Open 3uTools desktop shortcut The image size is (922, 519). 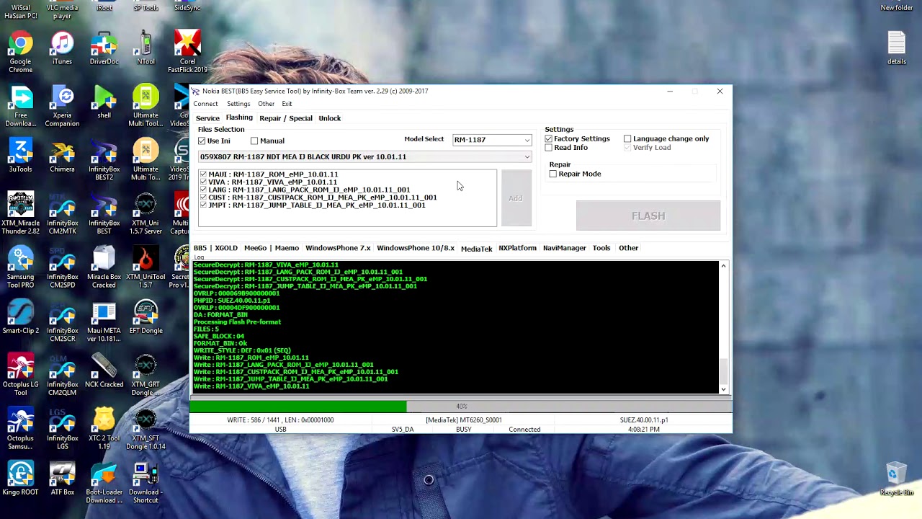coord(20,156)
